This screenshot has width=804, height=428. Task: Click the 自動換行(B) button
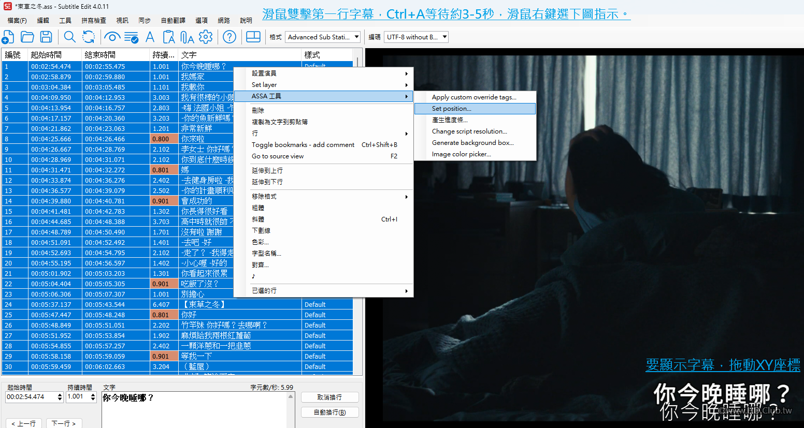tap(329, 412)
